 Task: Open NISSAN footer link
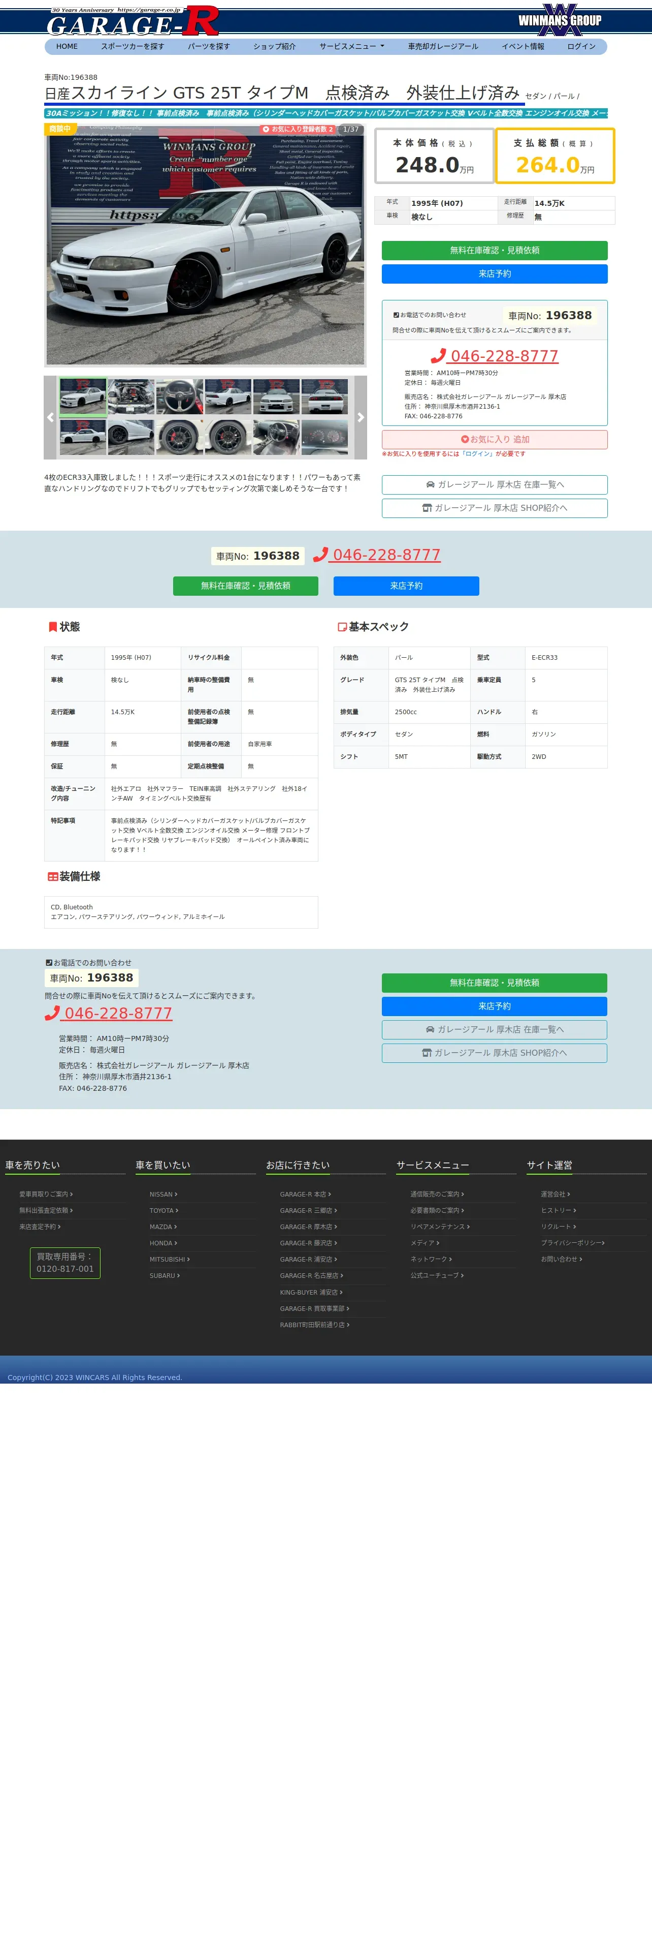[163, 1194]
